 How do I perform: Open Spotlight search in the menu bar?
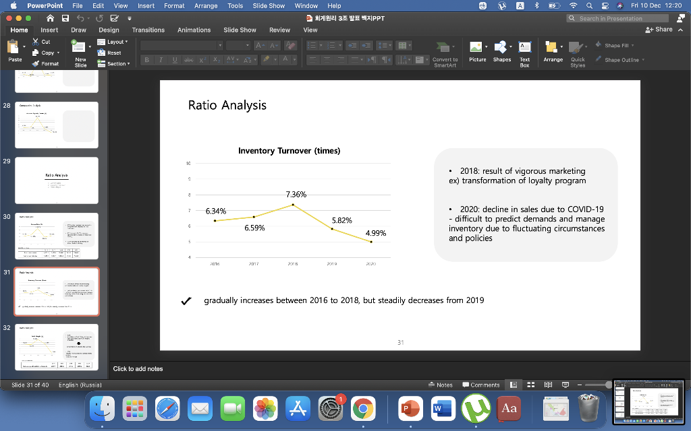click(589, 5)
